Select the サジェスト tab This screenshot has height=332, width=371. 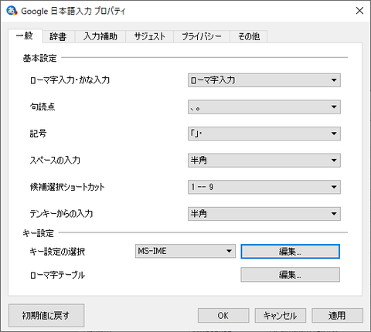click(x=150, y=36)
